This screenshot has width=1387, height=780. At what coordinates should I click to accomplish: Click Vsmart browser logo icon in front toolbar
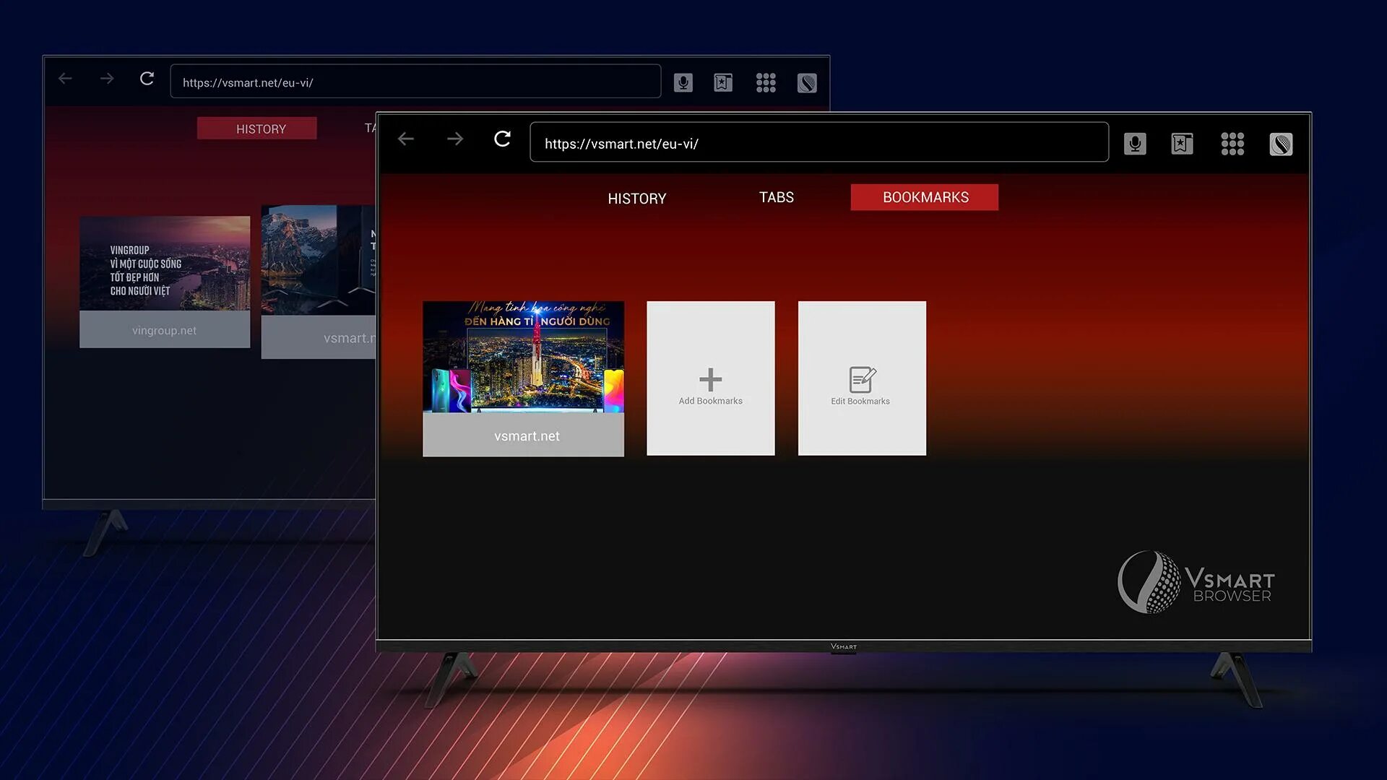[1281, 144]
